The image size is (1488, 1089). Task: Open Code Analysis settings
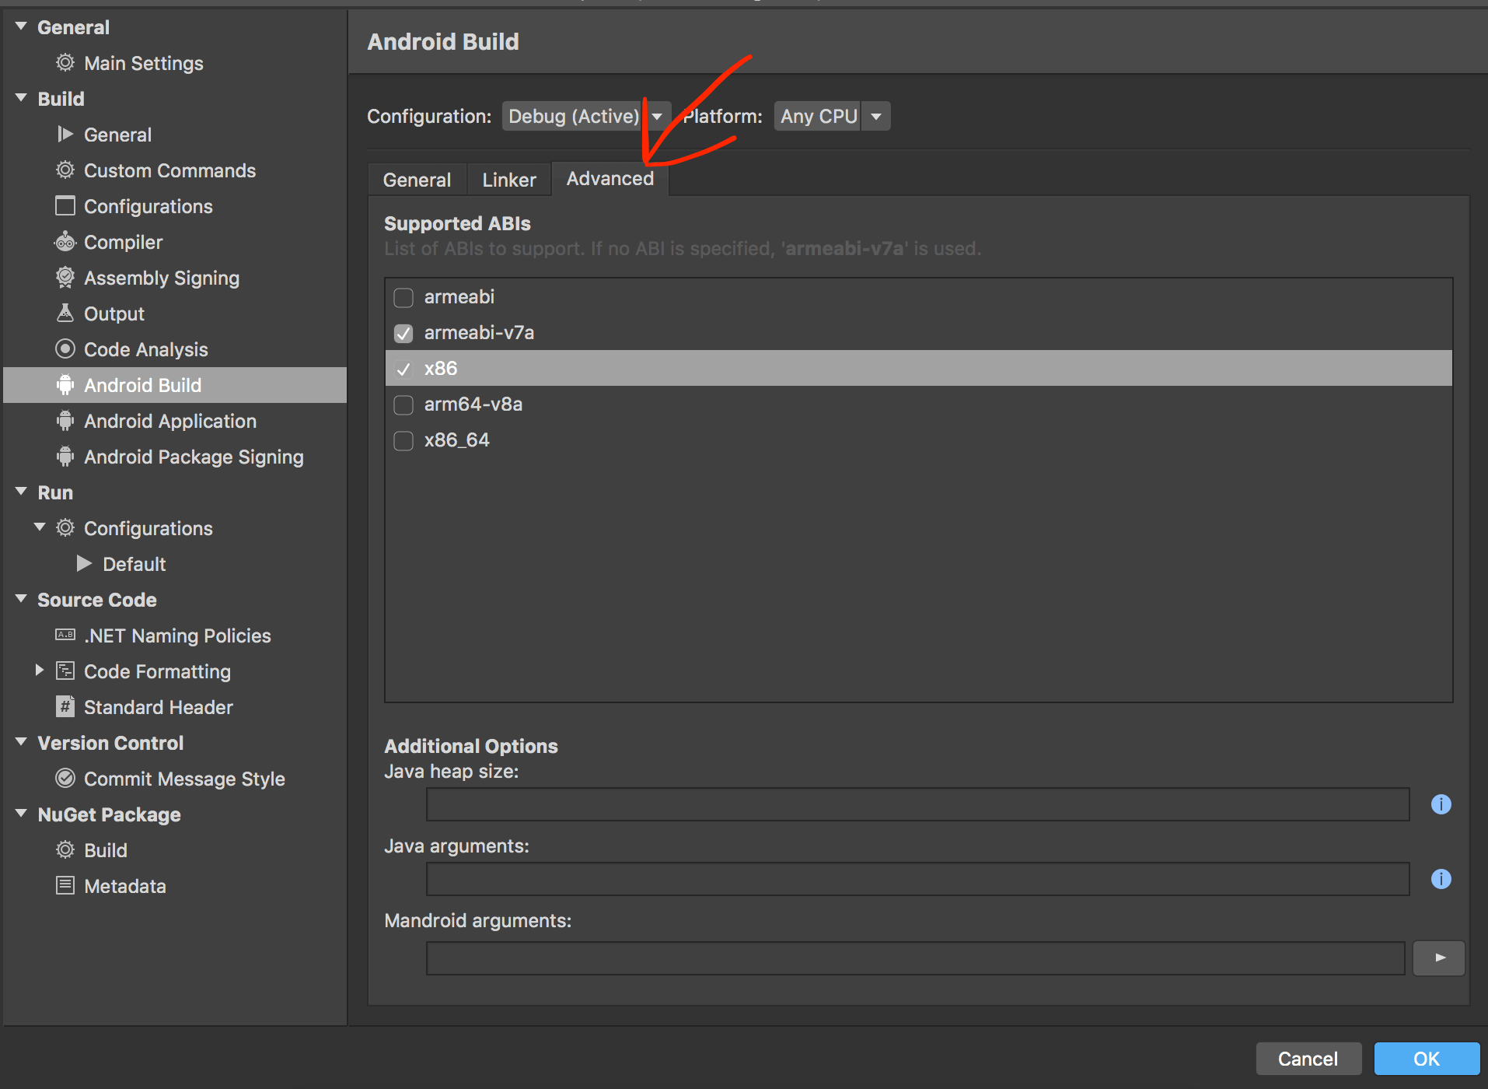tap(145, 349)
